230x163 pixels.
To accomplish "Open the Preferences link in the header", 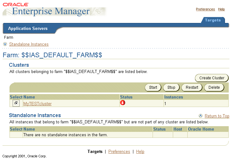I will coord(205,9).
